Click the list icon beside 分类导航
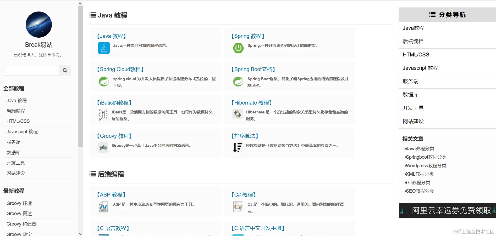The width and height of the screenshot is (496, 236). click(432, 15)
